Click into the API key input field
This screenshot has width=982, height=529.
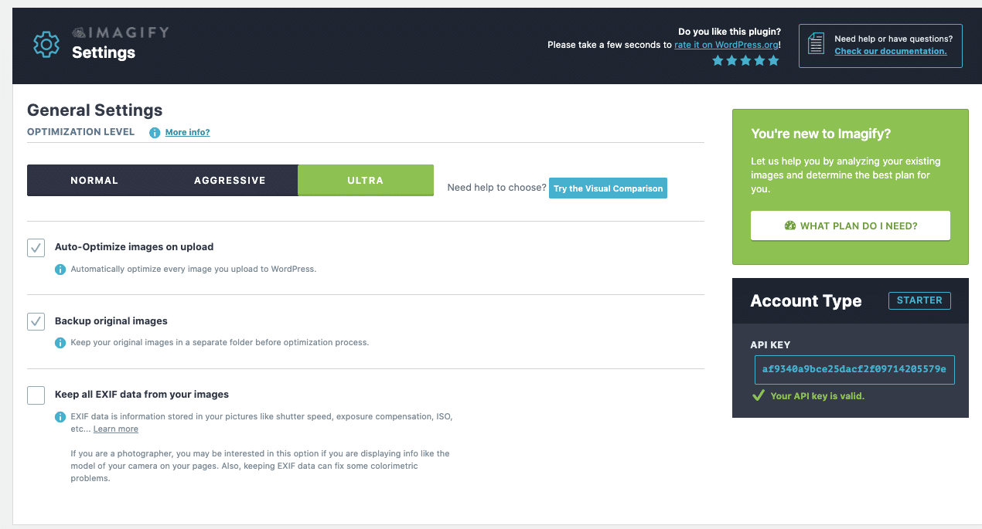click(x=854, y=369)
